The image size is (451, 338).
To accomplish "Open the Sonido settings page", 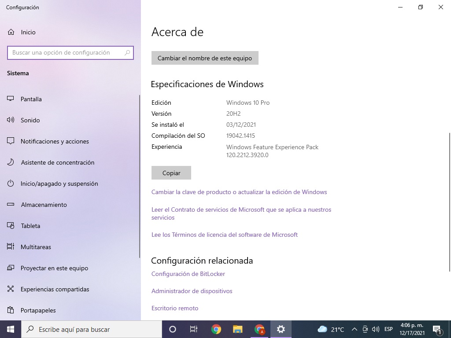I will [x=30, y=120].
